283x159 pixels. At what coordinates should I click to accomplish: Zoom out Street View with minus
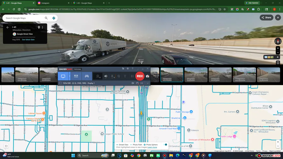pyautogui.click(x=278, y=52)
